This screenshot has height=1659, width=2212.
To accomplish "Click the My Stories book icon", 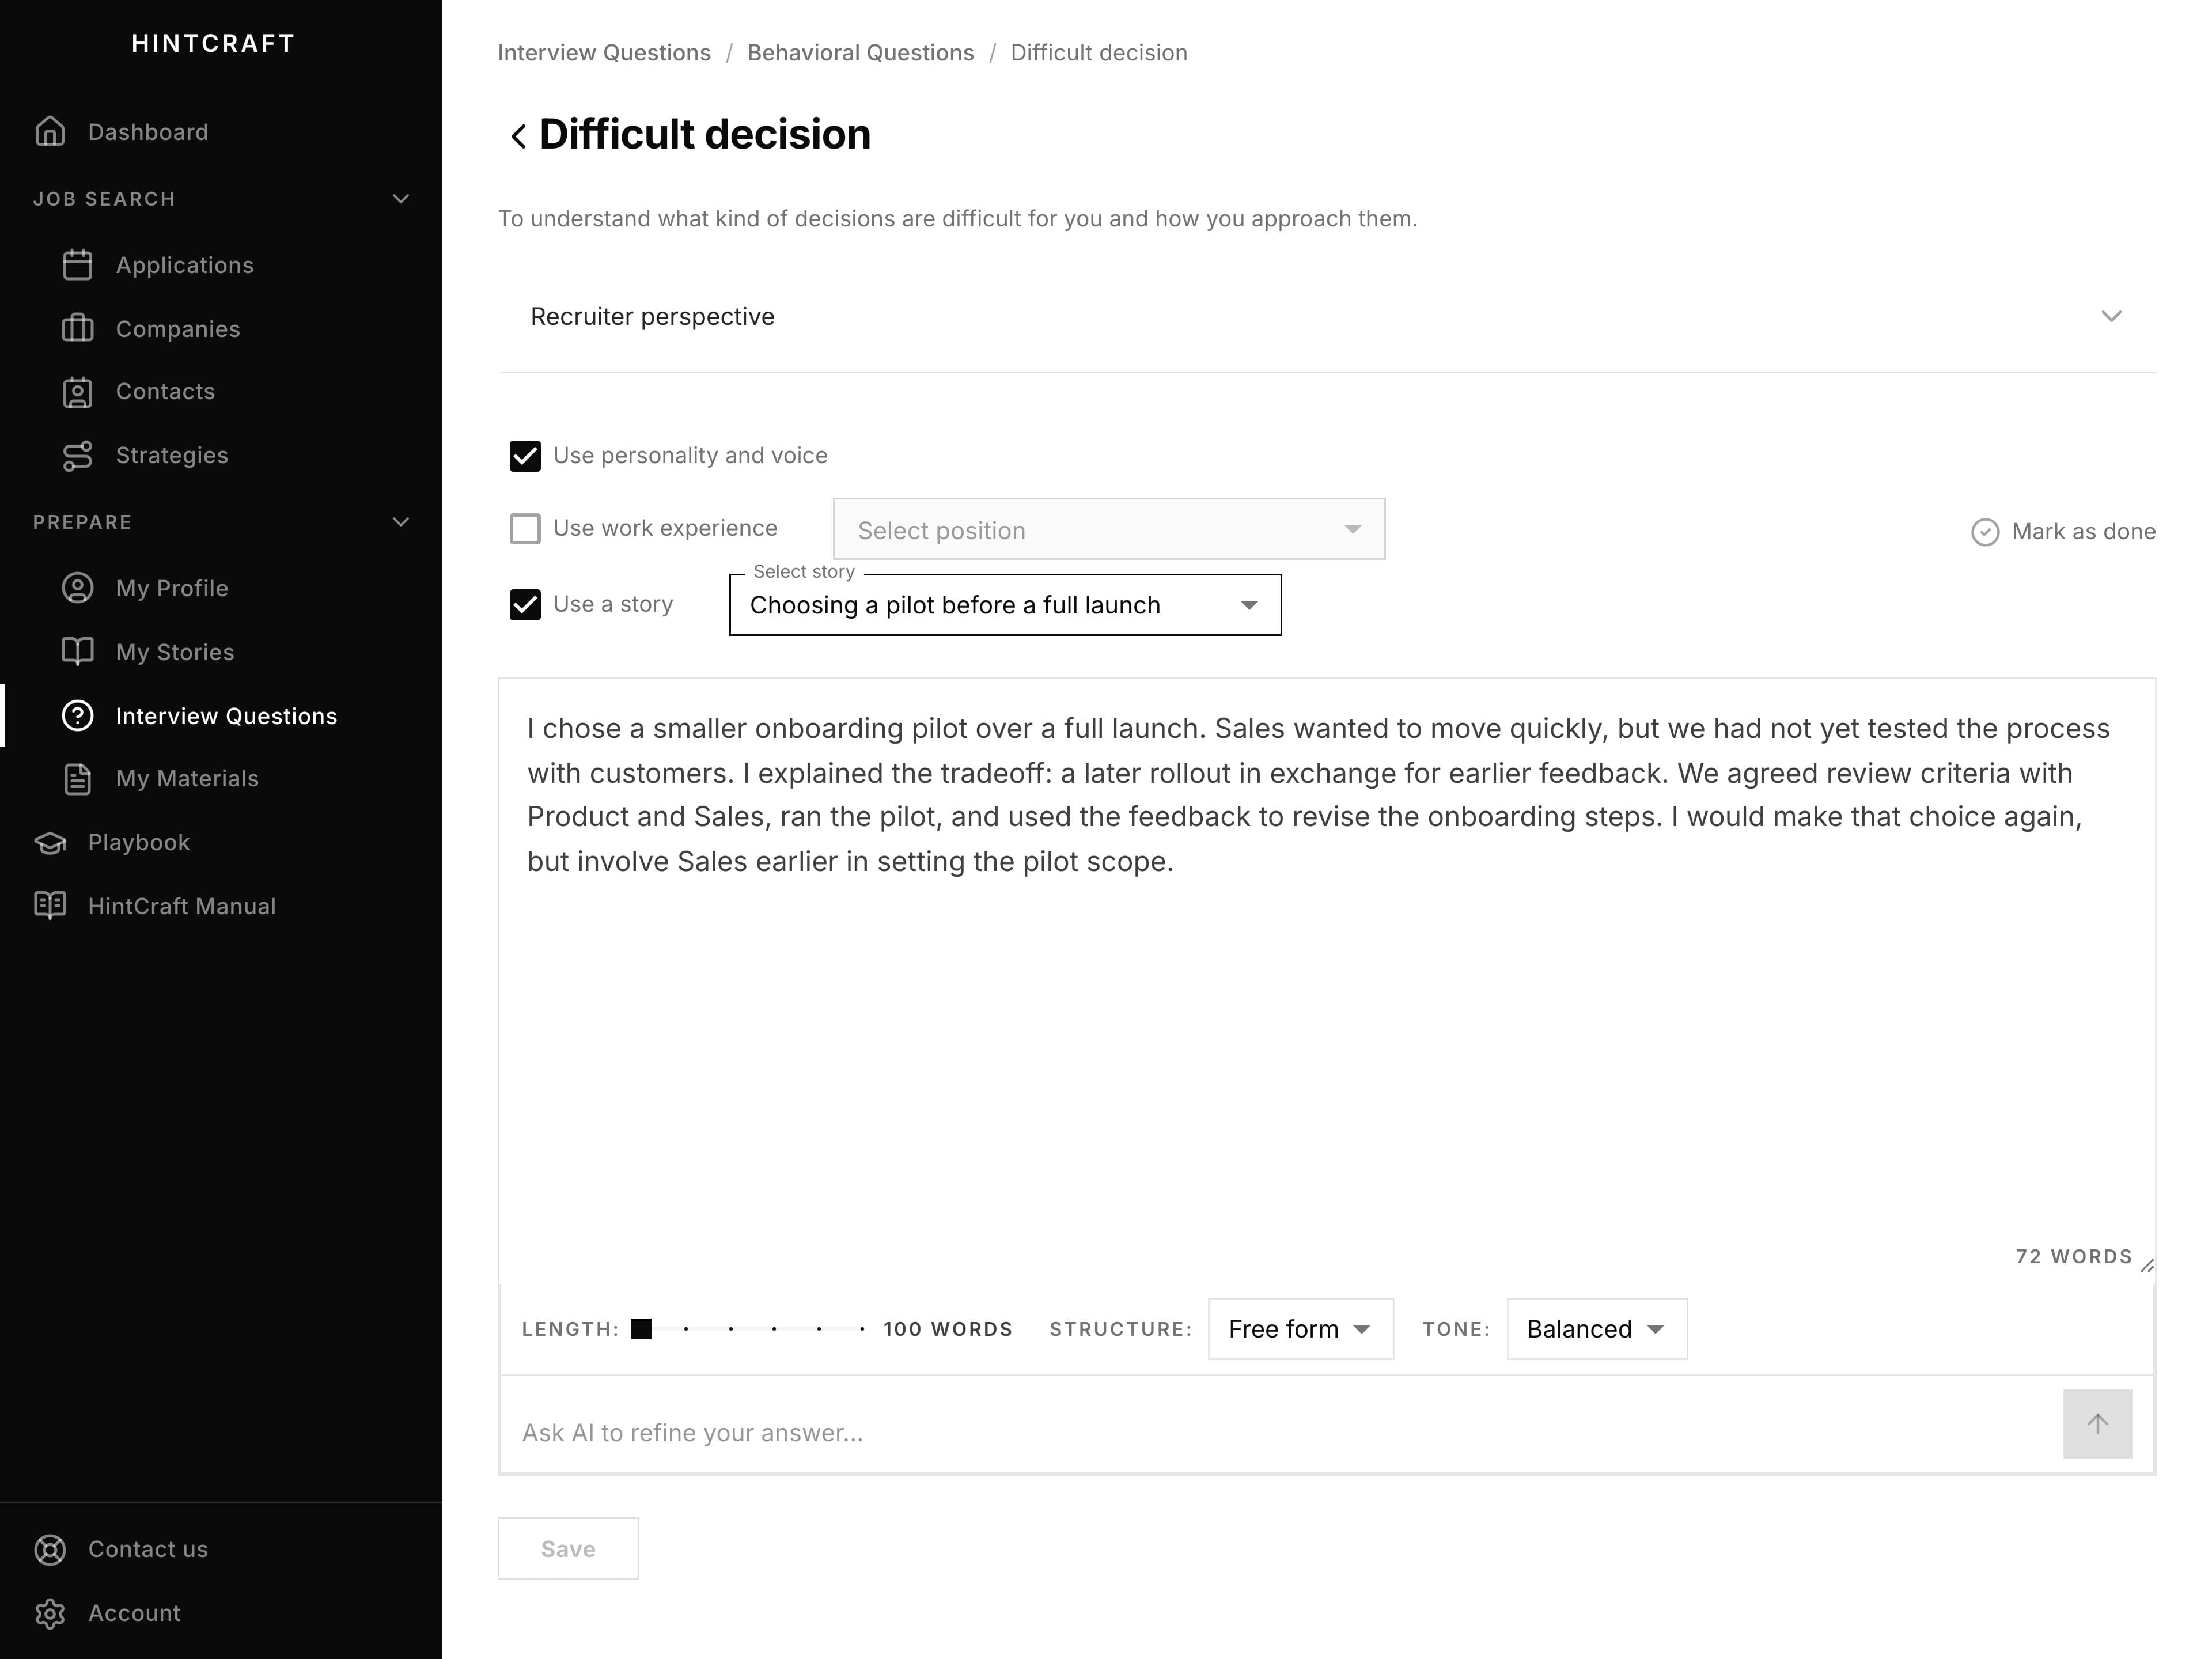I will pos(77,652).
